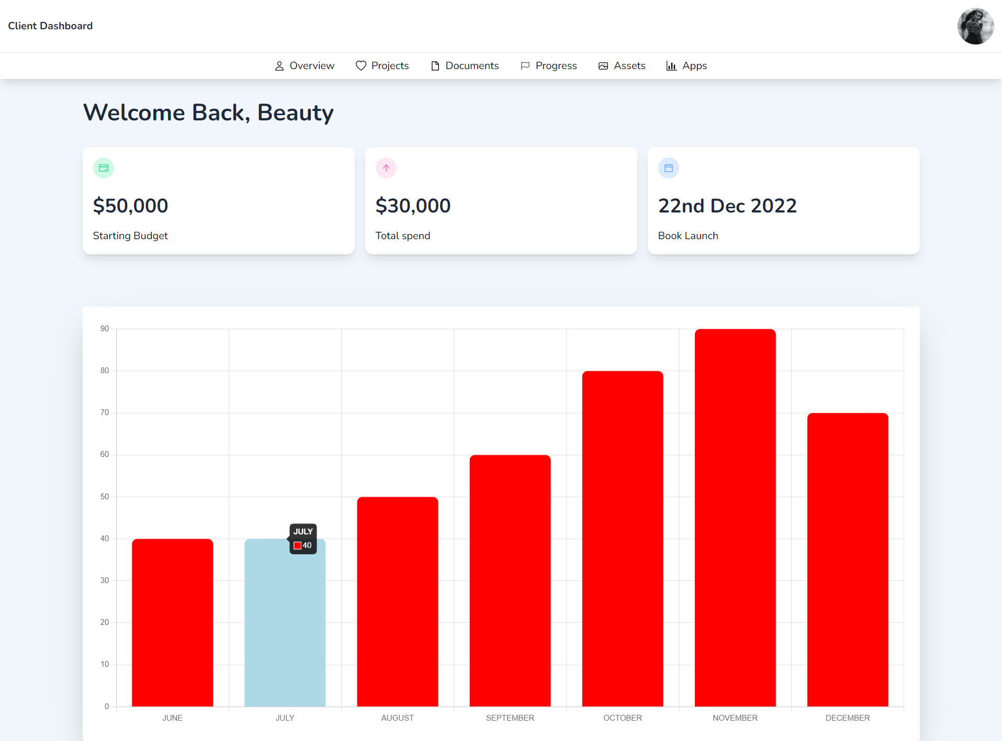Open the user profile avatar
The height and width of the screenshot is (741, 1002).
point(975,26)
